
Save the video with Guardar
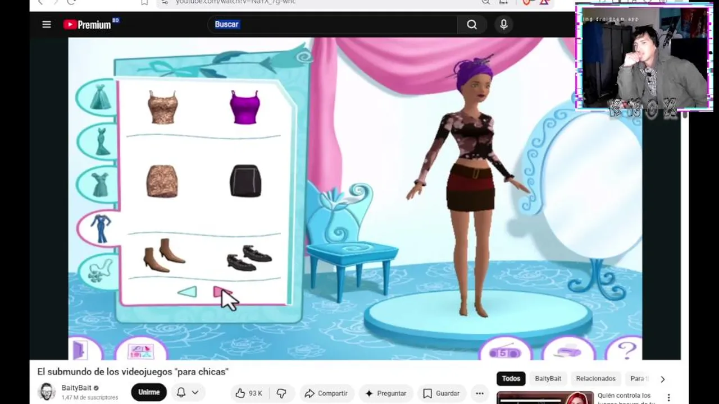441,393
